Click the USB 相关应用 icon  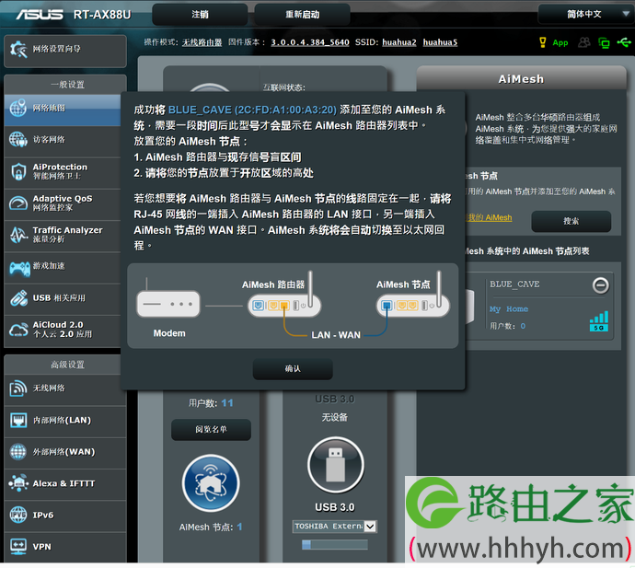click(18, 298)
